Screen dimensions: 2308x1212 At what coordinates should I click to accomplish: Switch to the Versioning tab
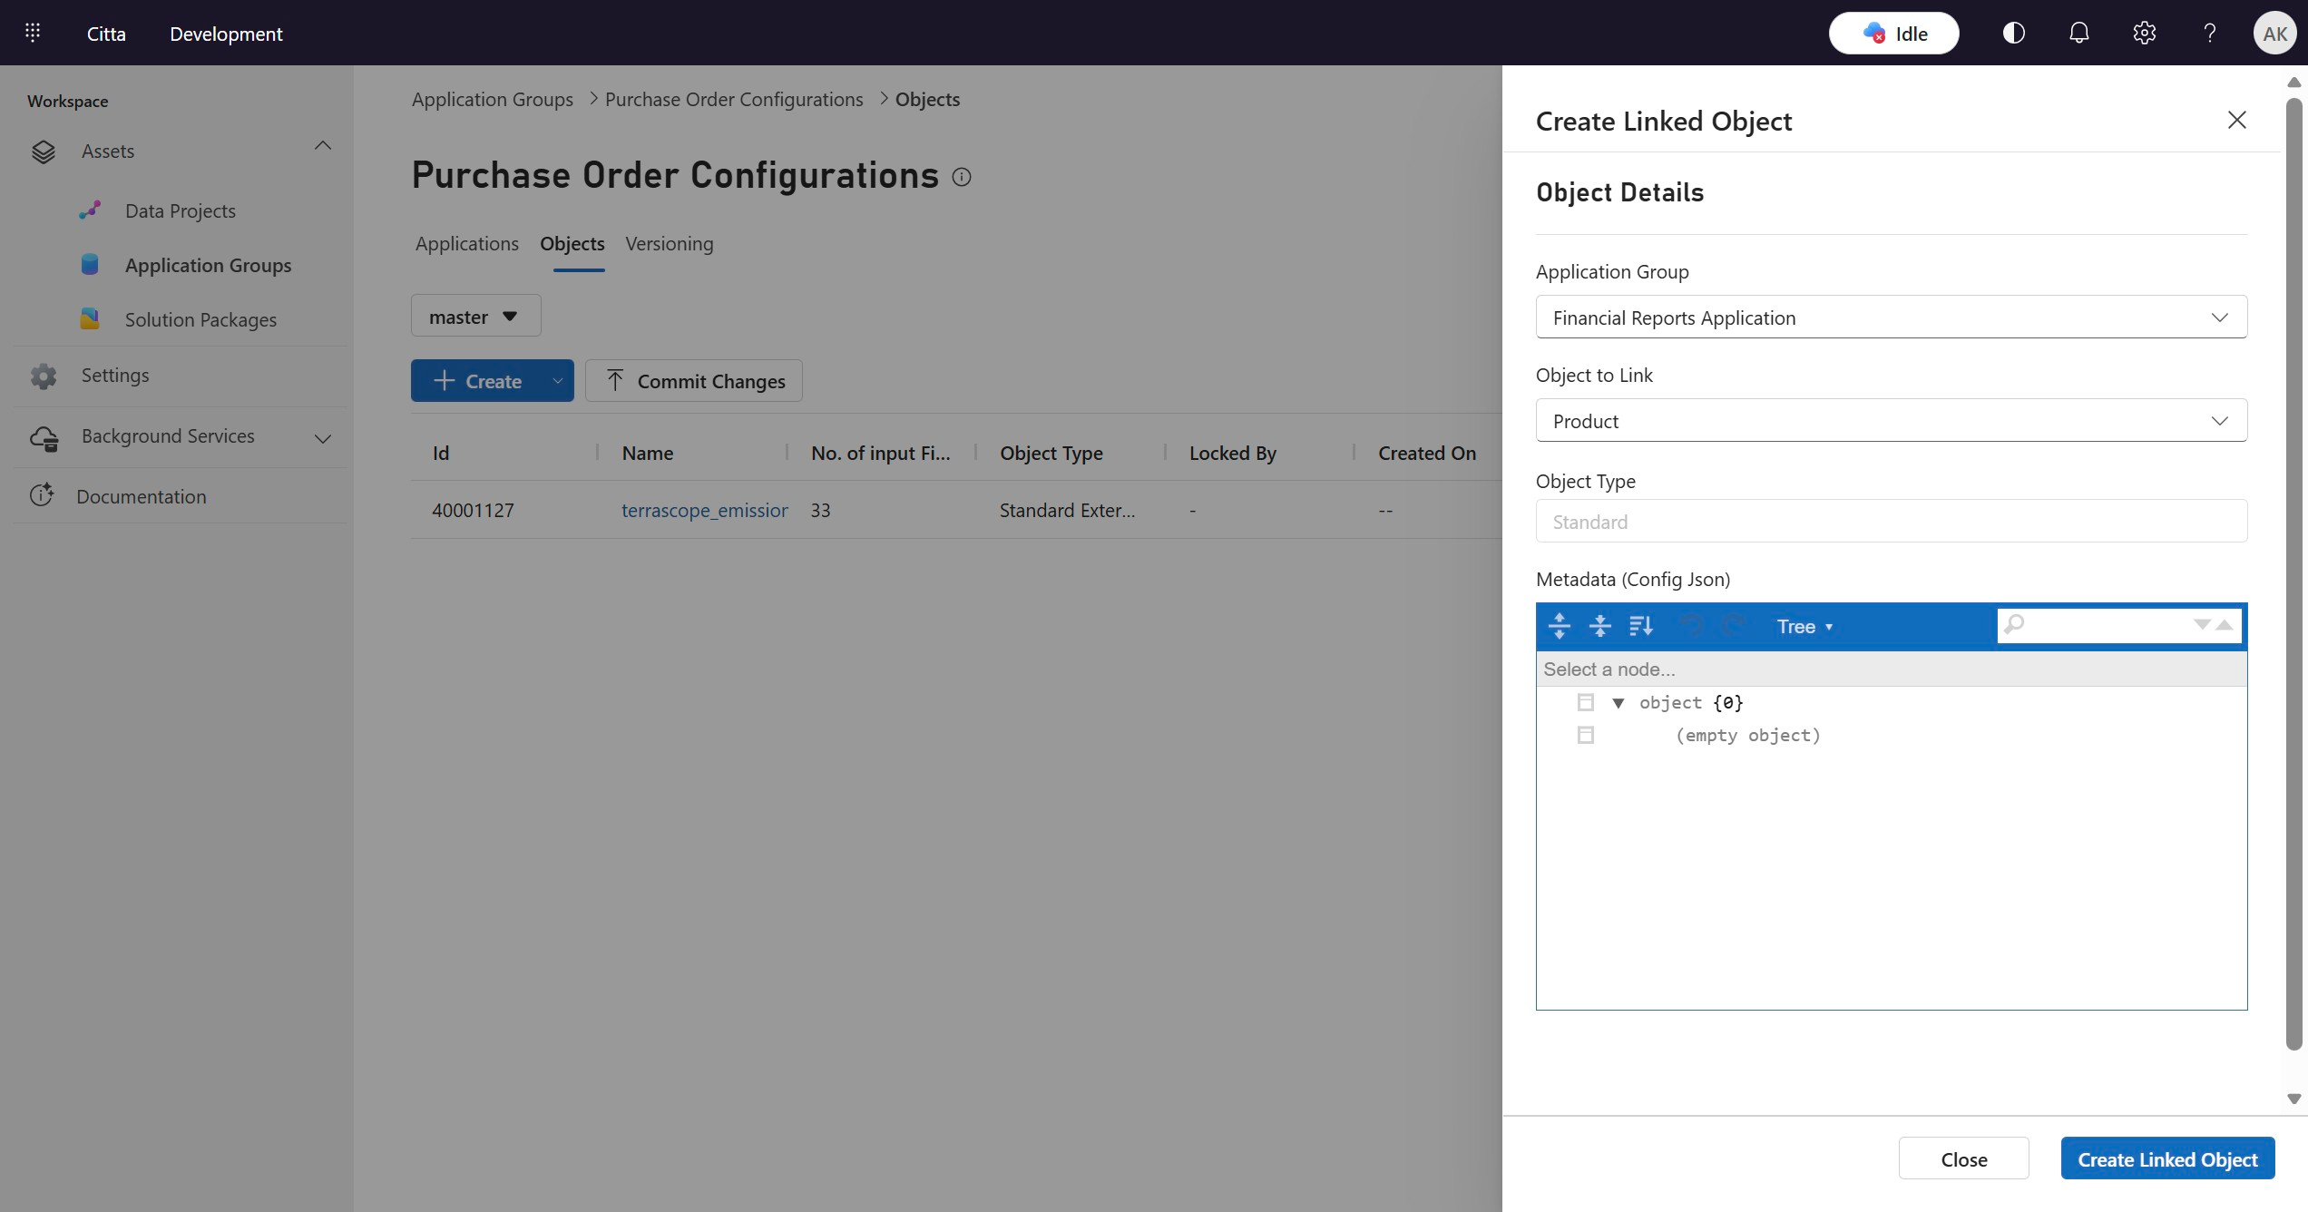pyautogui.click(x=669, y=244)
